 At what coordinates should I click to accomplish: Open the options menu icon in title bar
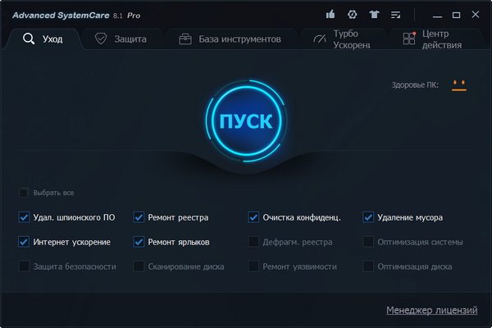pos(397,15)
